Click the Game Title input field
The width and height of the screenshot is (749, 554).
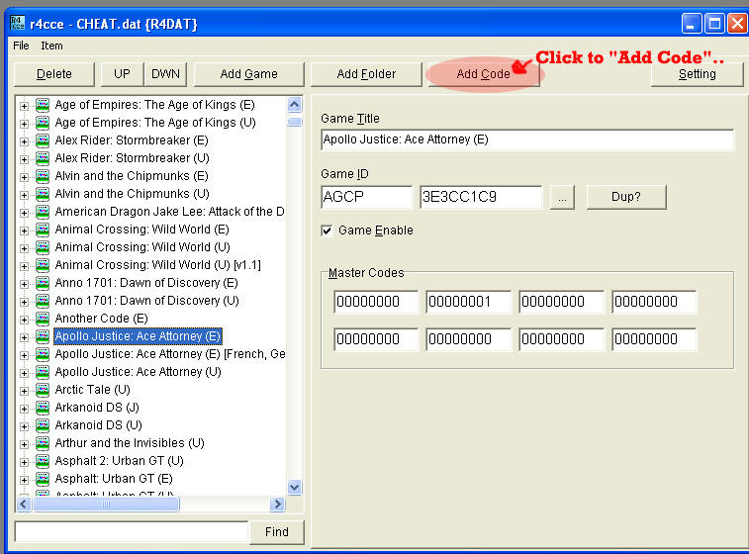coord(527,139)
